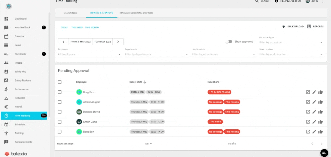The image size is (331, 157).
Task: Open Filter by departments dropdown
Action: [x=157, y=54]
